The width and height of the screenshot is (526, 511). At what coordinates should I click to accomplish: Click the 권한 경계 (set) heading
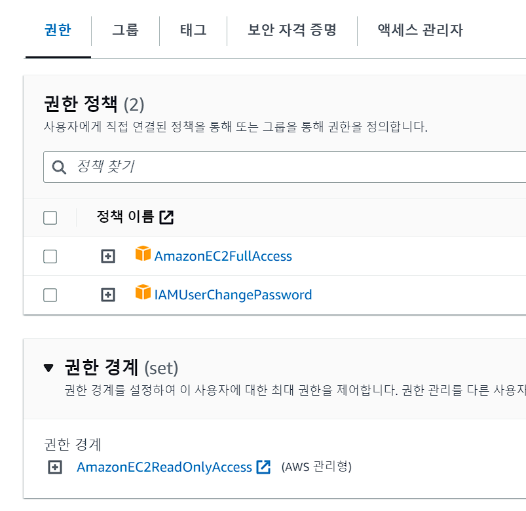point(121,368)
